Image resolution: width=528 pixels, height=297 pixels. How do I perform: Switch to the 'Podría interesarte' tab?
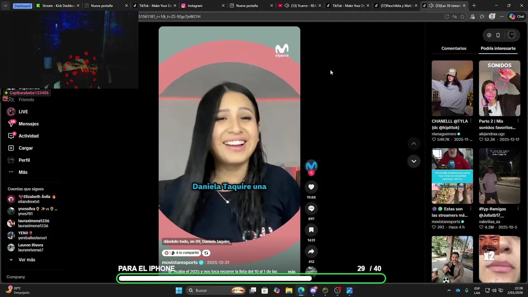pos(498,48)
